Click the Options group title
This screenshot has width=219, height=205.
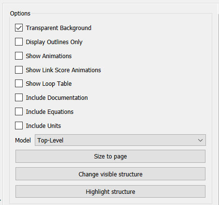[20, 14]
